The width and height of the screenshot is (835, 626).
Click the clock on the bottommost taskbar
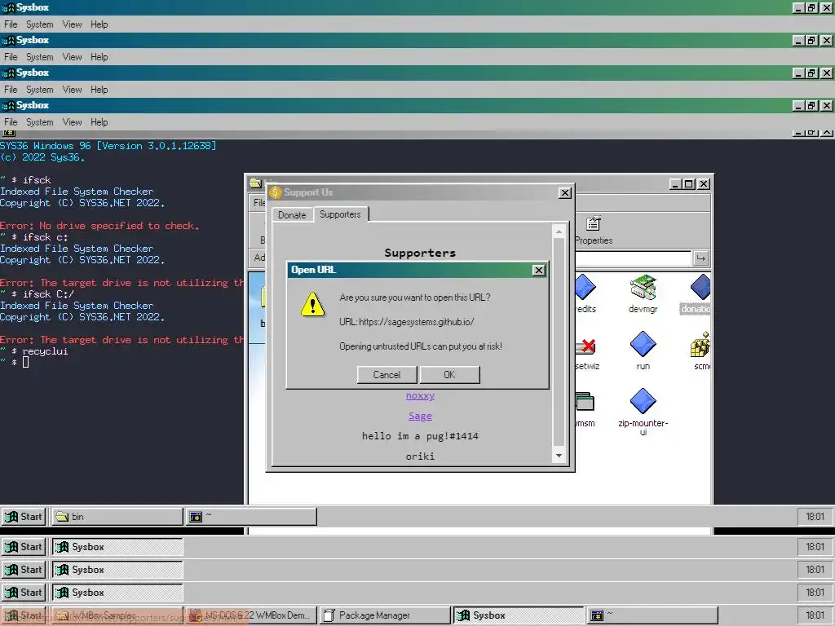tap(815, 615)
